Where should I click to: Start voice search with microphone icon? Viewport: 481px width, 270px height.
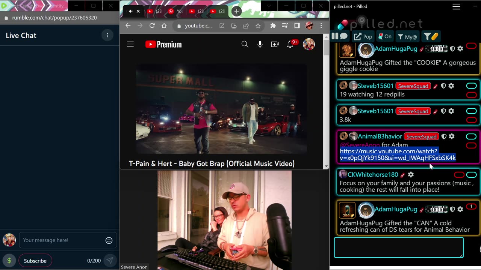[260, 44]
